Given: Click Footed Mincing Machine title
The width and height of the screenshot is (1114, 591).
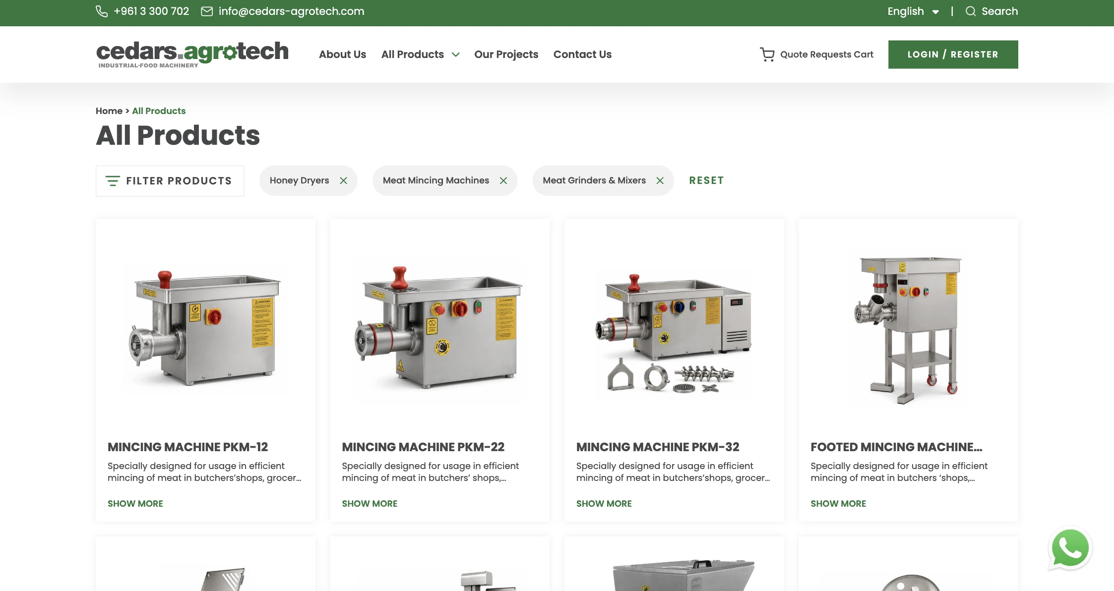Looking at the screenshot, I should click(897, 447).
